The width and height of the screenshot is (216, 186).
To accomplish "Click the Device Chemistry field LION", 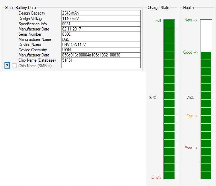I will coord(101,50).
